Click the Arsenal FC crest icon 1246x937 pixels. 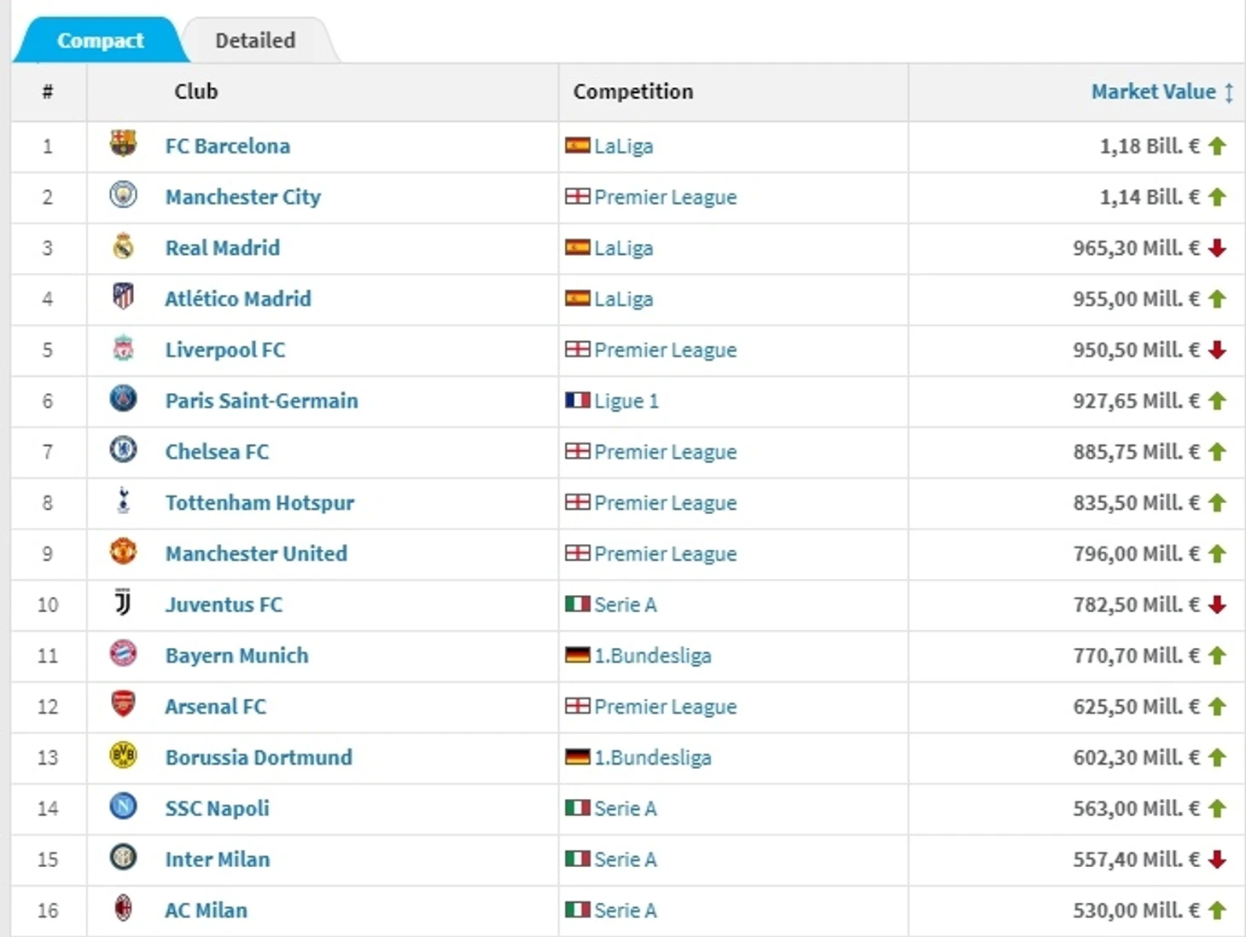(x=123, y=704)
